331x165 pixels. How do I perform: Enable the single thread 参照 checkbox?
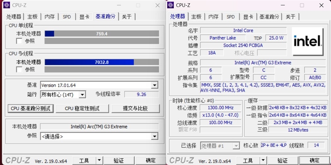[19, 41]
